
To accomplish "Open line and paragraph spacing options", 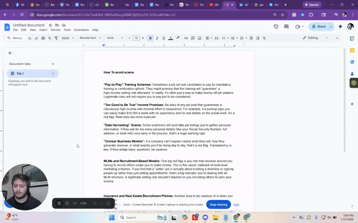I will click(x=217, y=38).
